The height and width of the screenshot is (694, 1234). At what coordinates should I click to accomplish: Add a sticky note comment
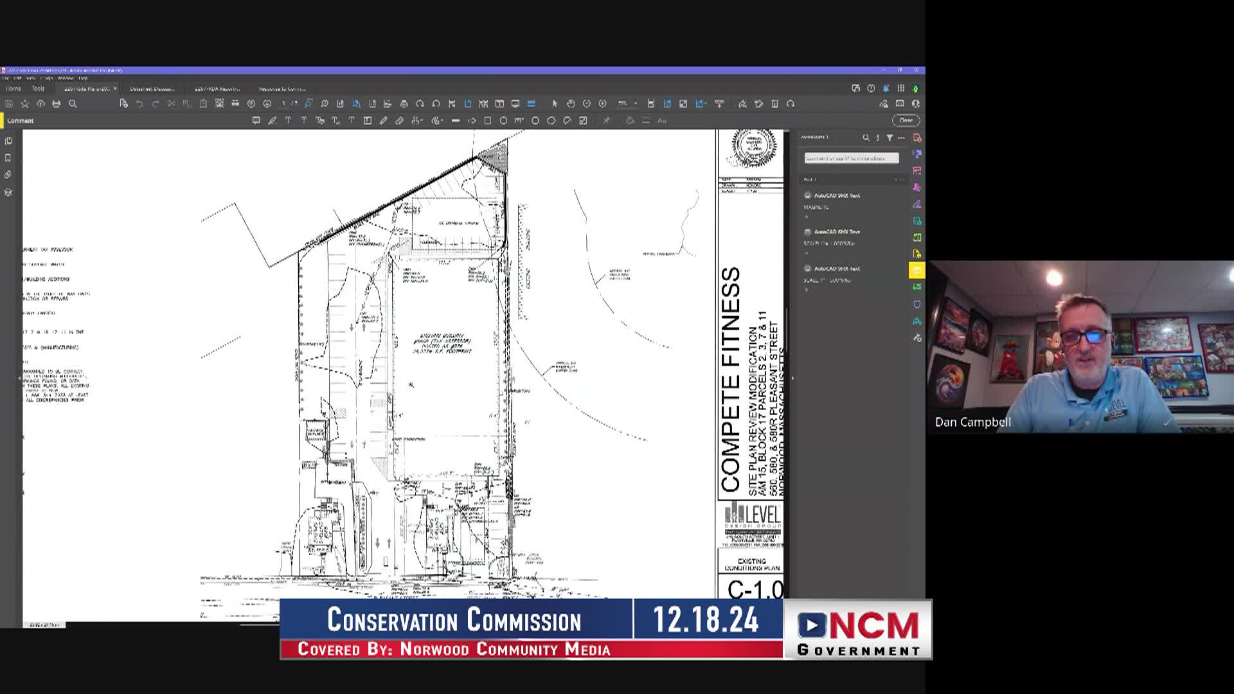pos(256,120)
